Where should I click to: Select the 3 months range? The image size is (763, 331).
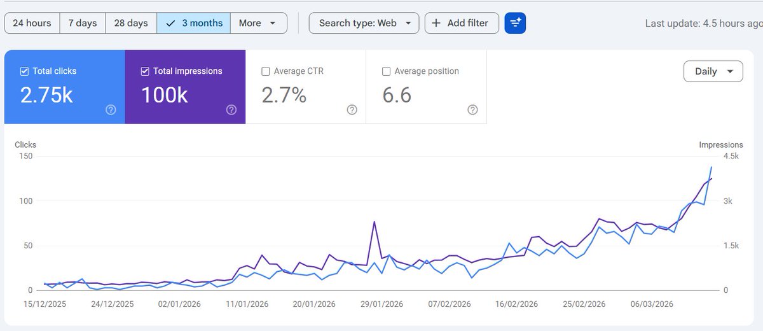coord(194,23)
